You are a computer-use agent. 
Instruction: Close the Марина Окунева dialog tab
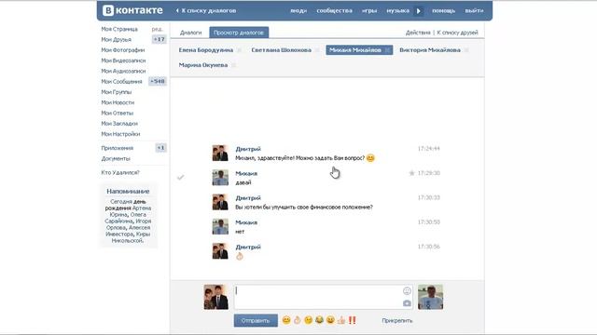[233, 65]
